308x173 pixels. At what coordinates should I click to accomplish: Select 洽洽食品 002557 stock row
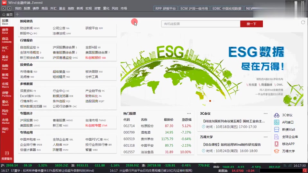[157, 152]
